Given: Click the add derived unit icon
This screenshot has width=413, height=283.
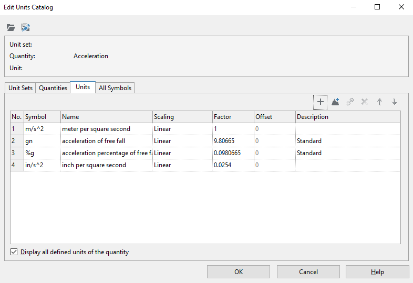Looking at the screenshot, I should (335, 102).
